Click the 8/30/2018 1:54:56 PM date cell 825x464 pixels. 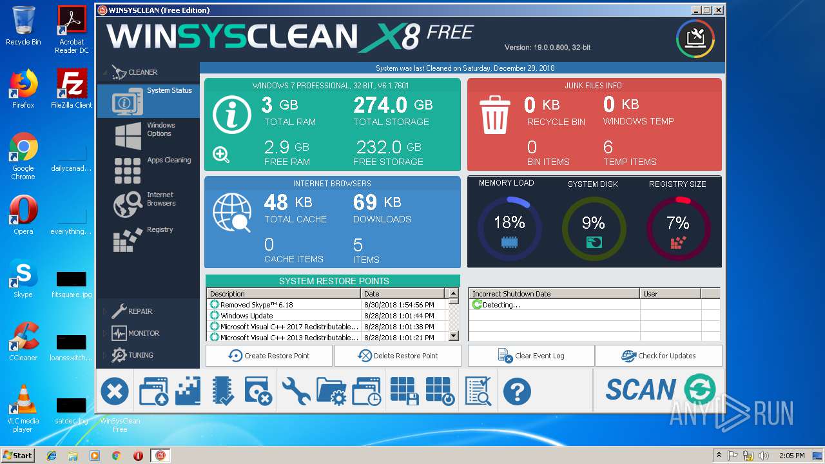pos(399,305)
